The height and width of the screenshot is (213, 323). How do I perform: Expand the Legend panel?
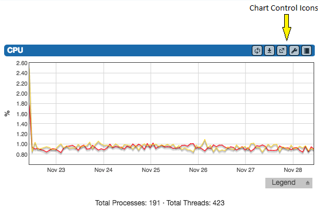[x=289, y=183]
